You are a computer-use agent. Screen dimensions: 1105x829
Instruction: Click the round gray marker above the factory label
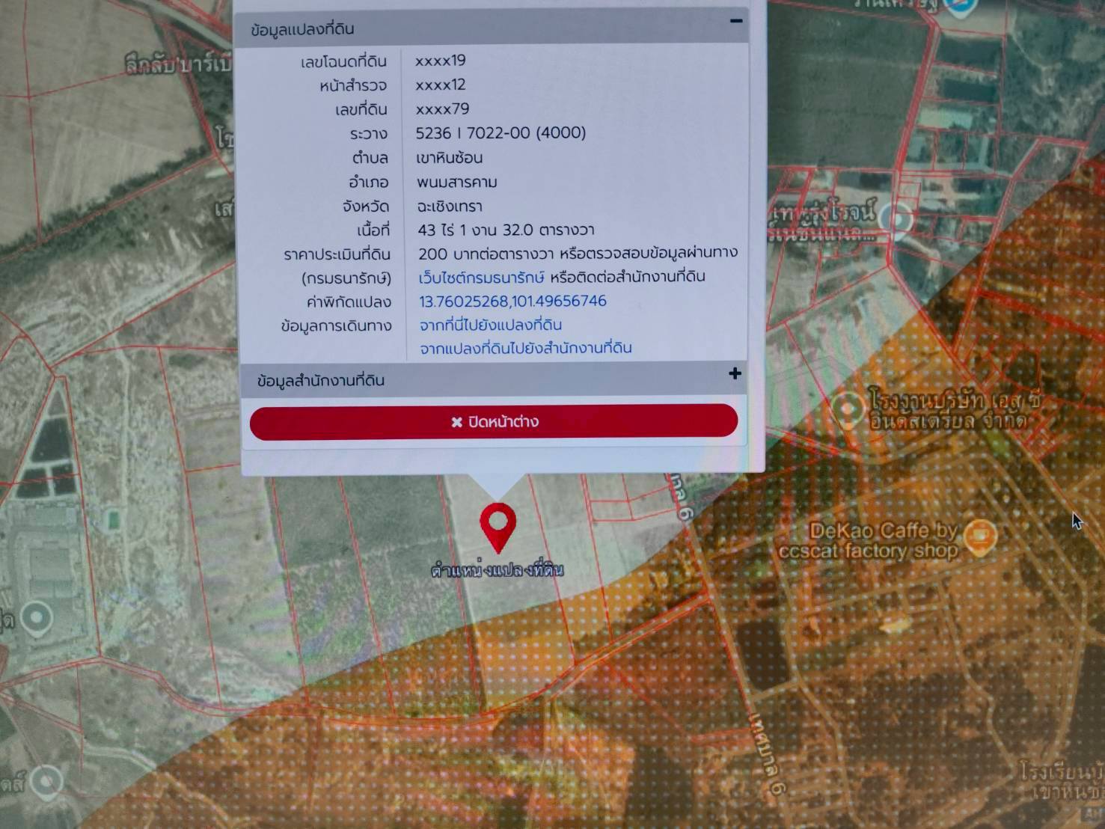[x=896, y=218]
